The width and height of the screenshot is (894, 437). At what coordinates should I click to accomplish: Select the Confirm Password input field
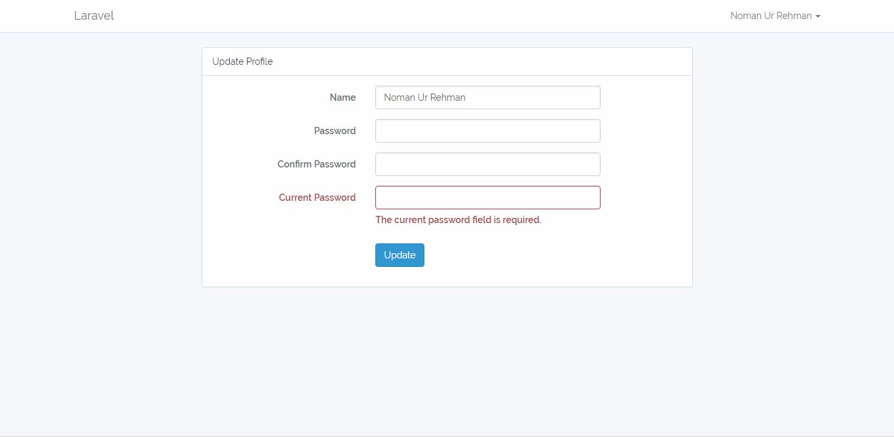coord(487,164)
